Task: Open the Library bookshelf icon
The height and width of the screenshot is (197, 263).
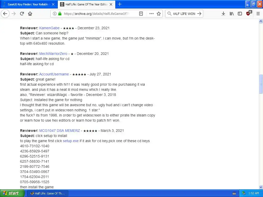Action: (x=232, y=14)
